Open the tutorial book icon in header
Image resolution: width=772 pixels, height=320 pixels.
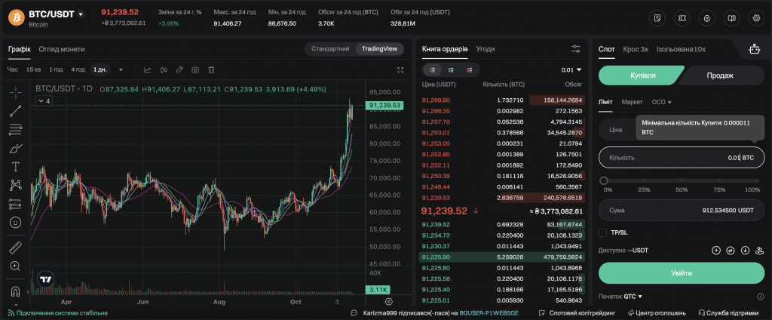[731, 18]
